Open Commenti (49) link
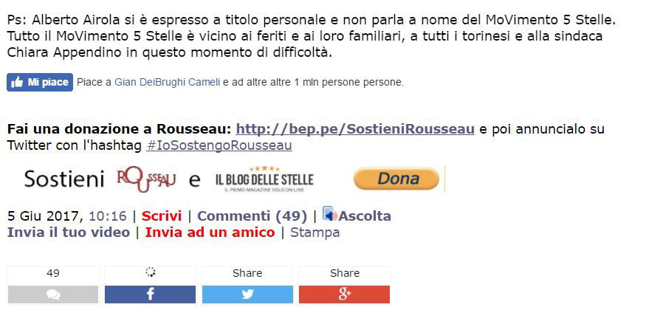Viewport: 646px width, 310px height. [252, 216]
